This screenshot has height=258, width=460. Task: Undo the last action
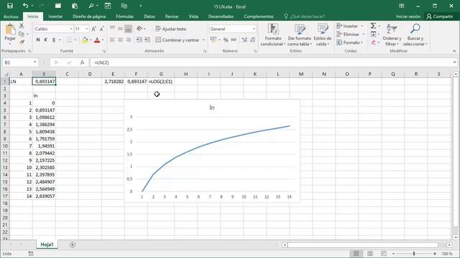point(26,6)
